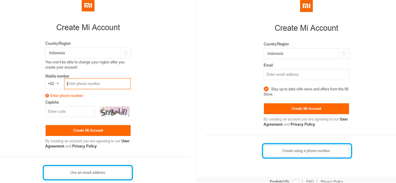This screenshot has width=396, height=183.
Task: Toggle the Mi Store news and offers checkbox
Action: (x=266, y=89)
